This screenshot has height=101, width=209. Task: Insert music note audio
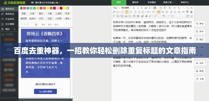[x=142, y=16]
